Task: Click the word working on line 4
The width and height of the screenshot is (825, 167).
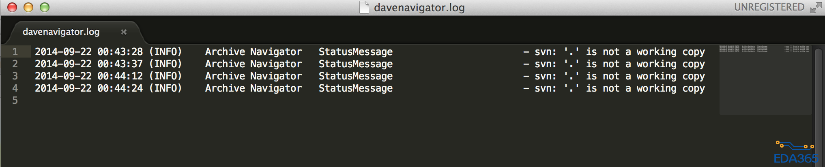Action: pos(656,88)
